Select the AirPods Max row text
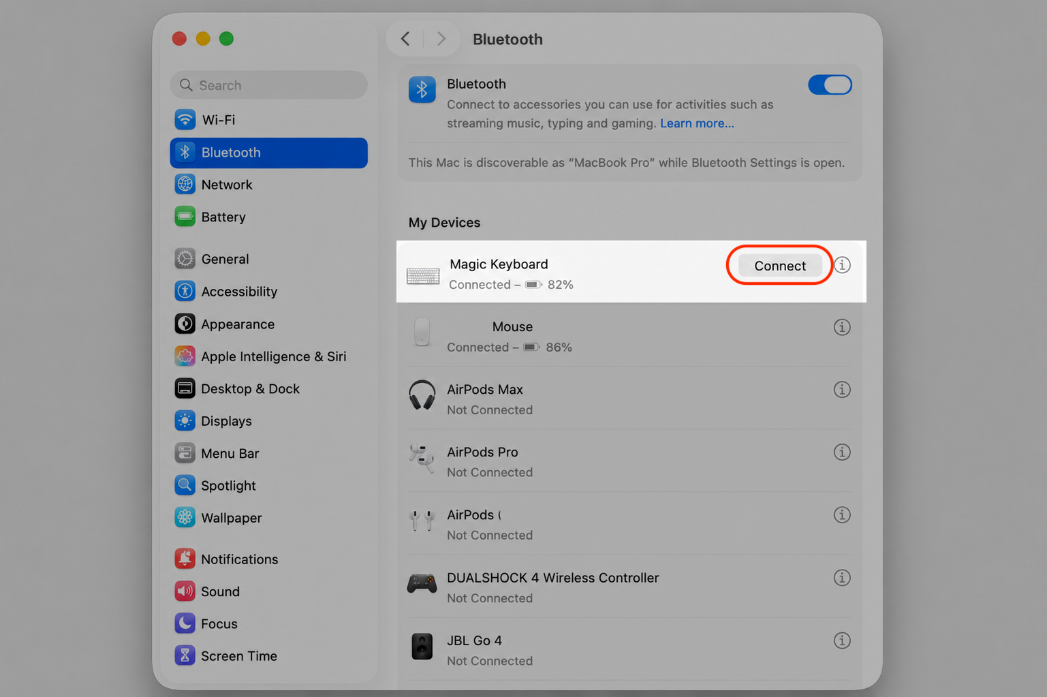This screenshot has height=697, width=1047. [485, 390]
